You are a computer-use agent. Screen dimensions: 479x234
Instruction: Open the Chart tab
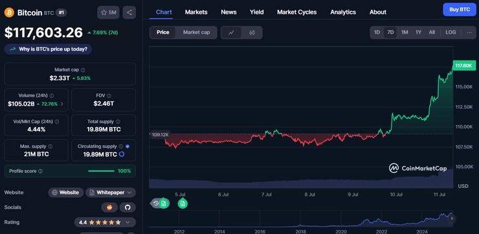(x=164, y=12)
